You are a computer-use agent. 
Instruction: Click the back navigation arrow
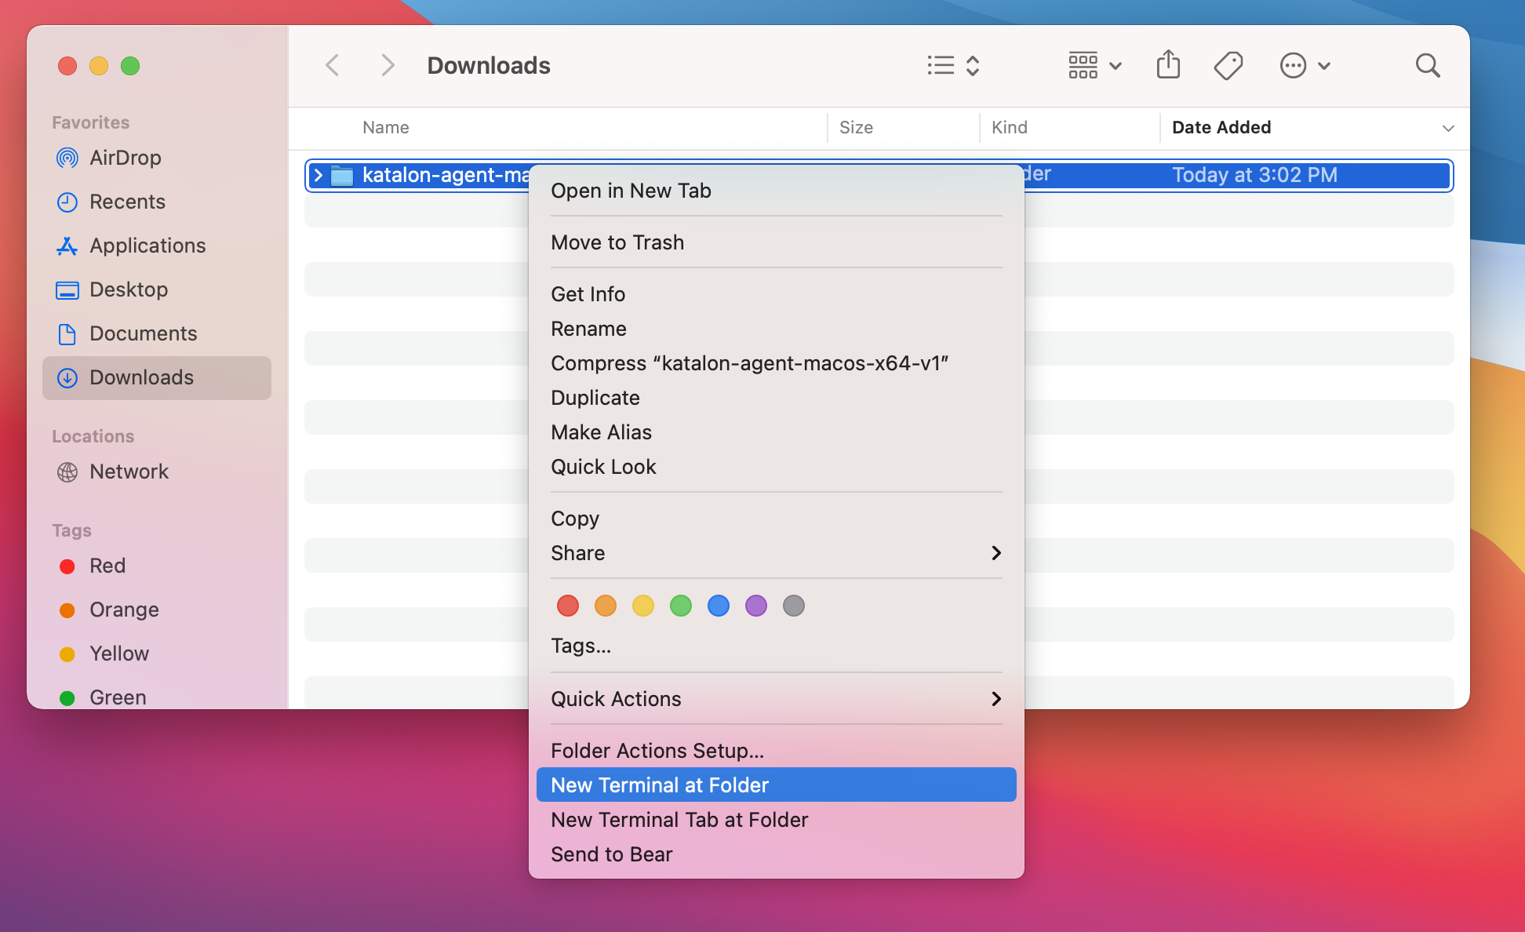[333, 65]
